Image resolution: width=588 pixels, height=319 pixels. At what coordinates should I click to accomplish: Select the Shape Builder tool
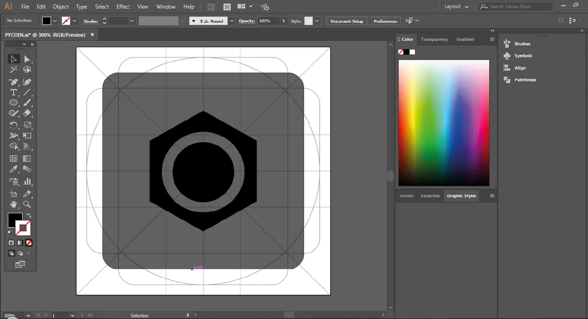(x=14, y=147)
